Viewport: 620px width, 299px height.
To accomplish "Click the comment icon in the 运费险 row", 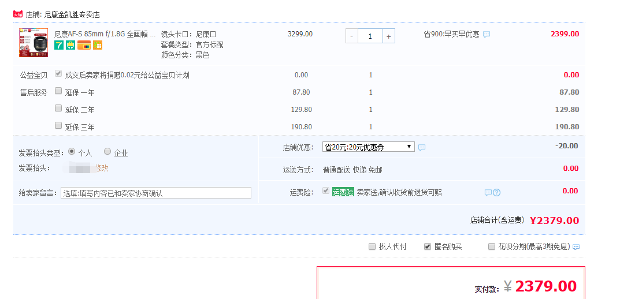I will pos(488,193).
